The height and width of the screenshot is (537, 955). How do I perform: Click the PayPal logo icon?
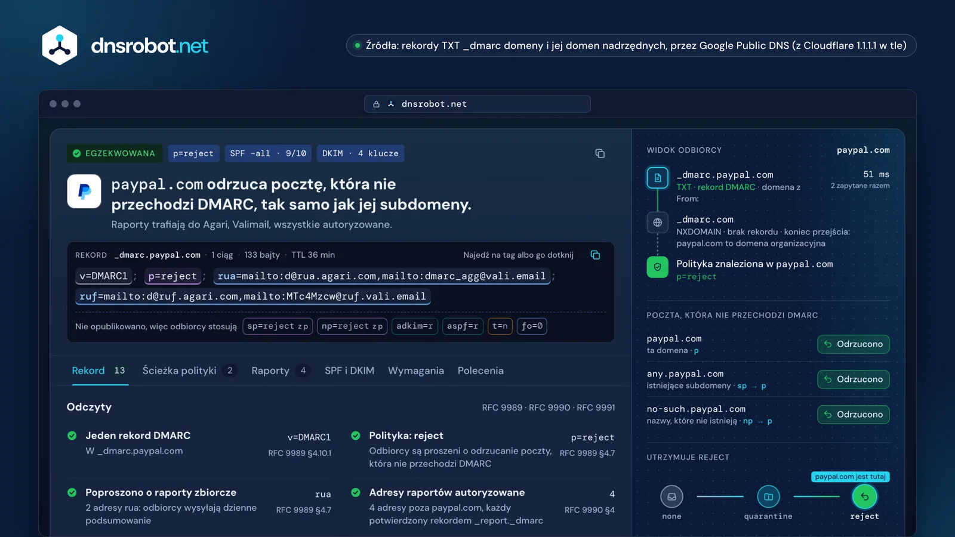[x=84, y=191]
